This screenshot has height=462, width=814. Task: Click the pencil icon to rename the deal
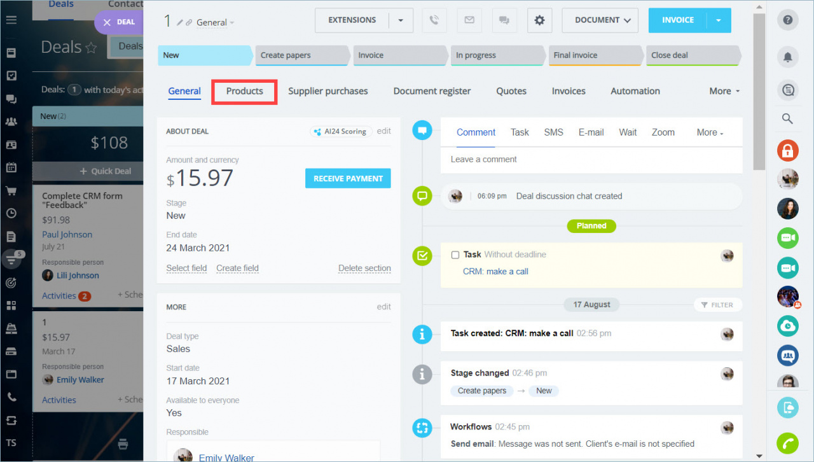[x=180, y=22]
